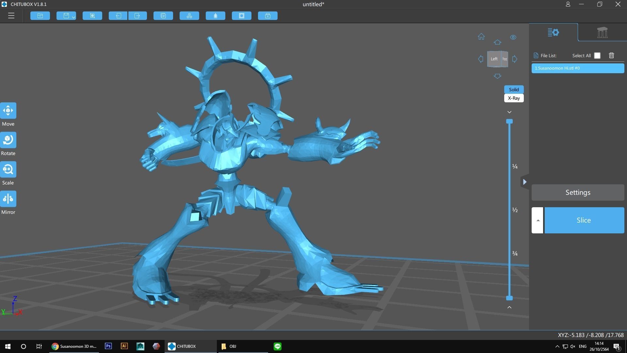Click the Redo arrow toolbar button
Screen dimensions: 627x353
(x=137, y=16)
